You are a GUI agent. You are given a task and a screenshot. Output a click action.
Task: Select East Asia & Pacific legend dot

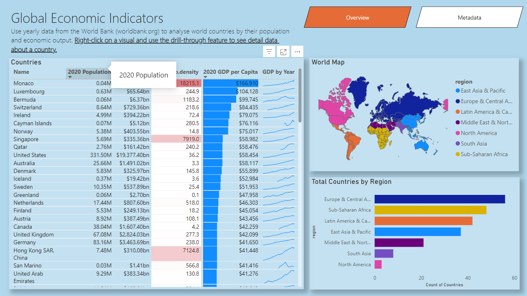(458, 91)
